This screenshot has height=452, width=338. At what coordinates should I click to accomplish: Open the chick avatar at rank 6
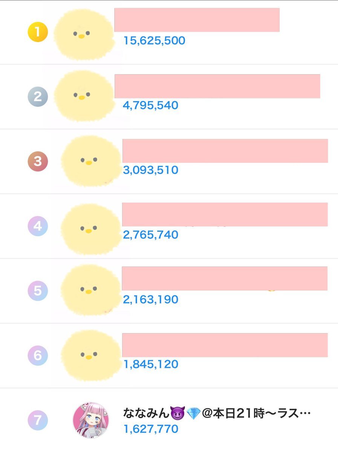[90, 355]
